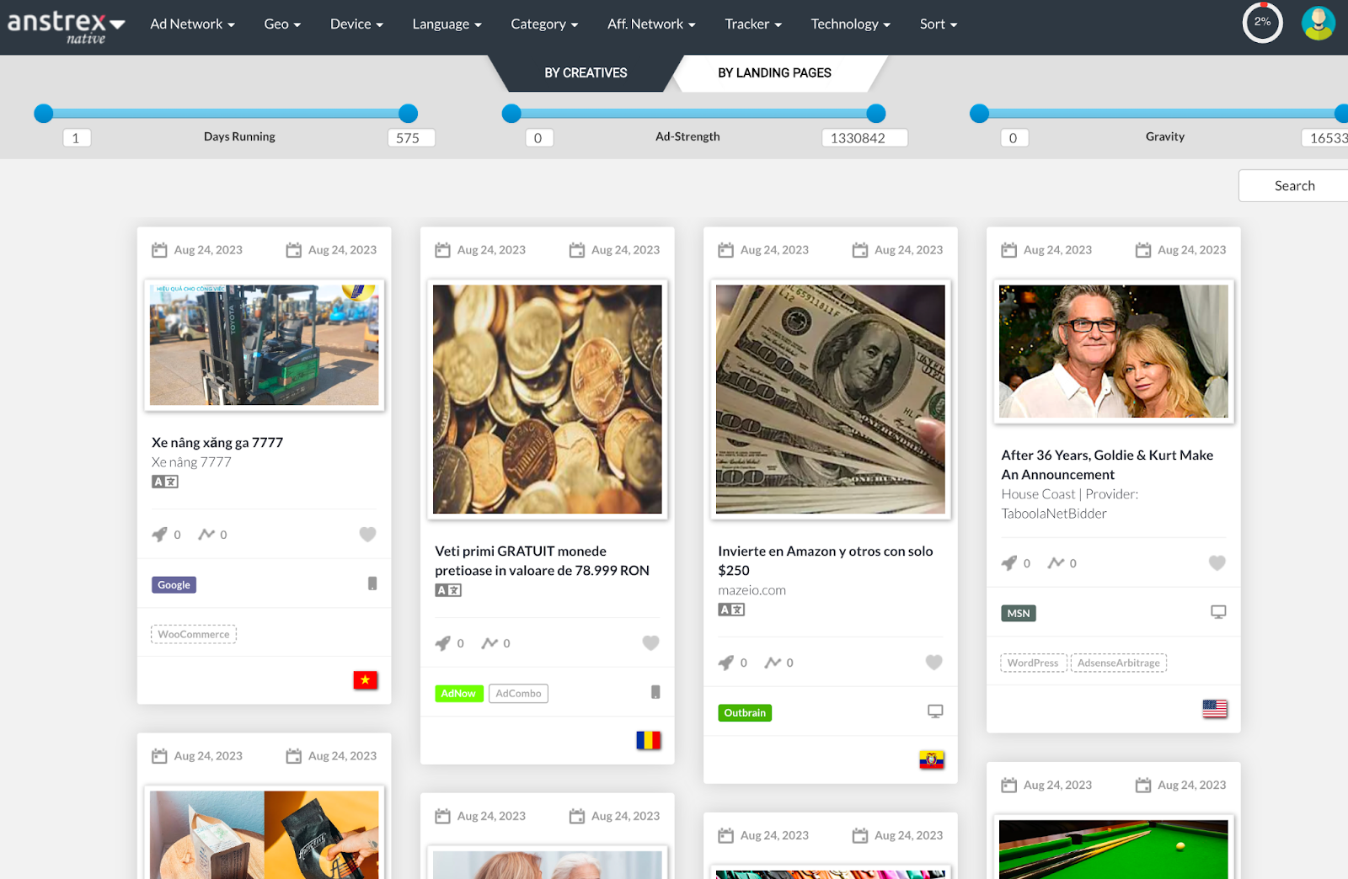Click the Gravity minimum slider handle
The image size is (1348, 879).
coord(979,114)
